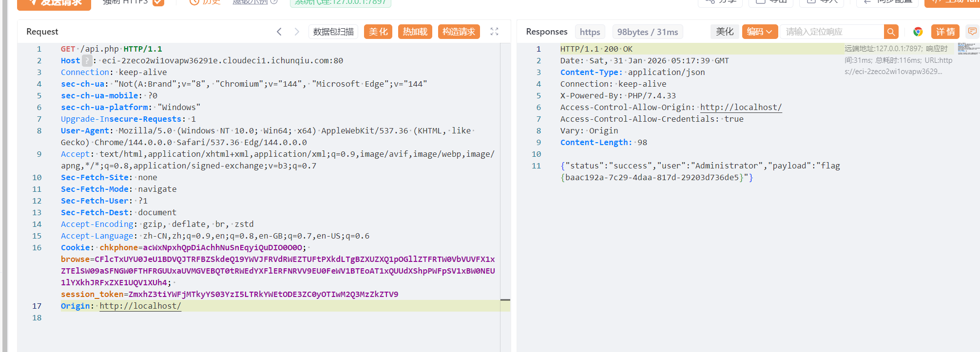The height and width of the screenshot is (352, 980).
Task: Click the 美化 button in Request panel
Action: (x=378, y=32)
